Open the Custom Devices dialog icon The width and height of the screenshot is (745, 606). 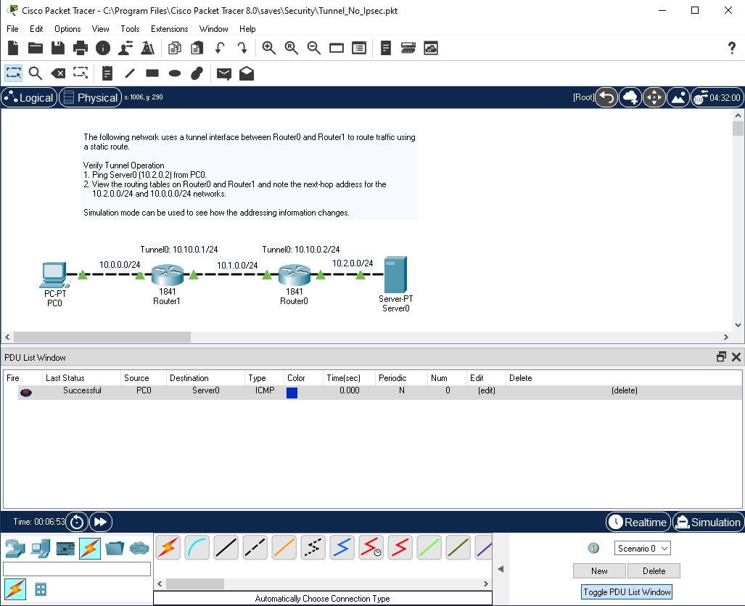tap(408, 48)
